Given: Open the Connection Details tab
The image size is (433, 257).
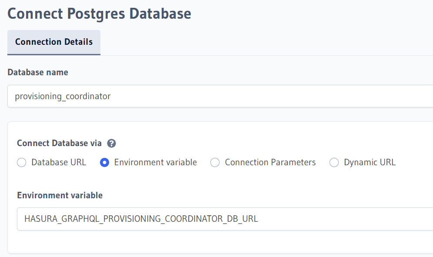Looking at the screenshot, I should click(x=53, y=42).
